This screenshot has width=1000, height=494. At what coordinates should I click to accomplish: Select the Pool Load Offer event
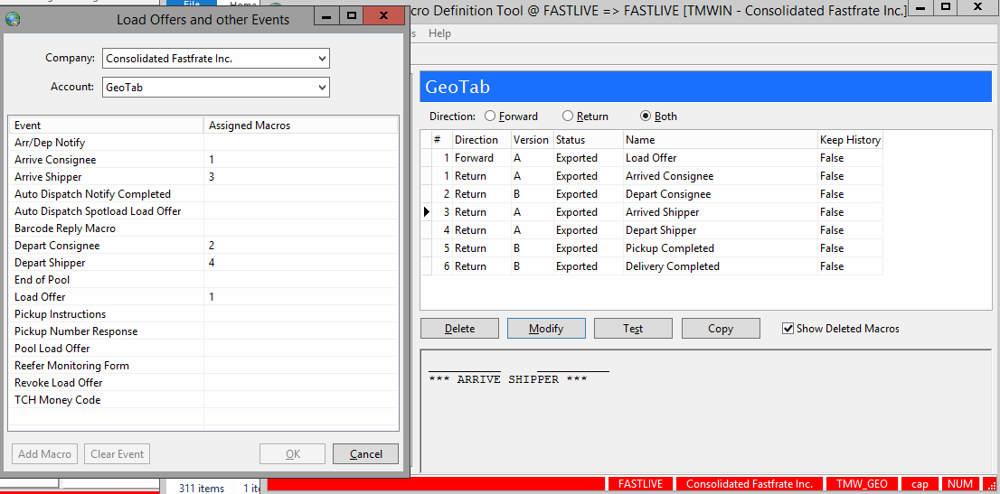coord(203,349)
